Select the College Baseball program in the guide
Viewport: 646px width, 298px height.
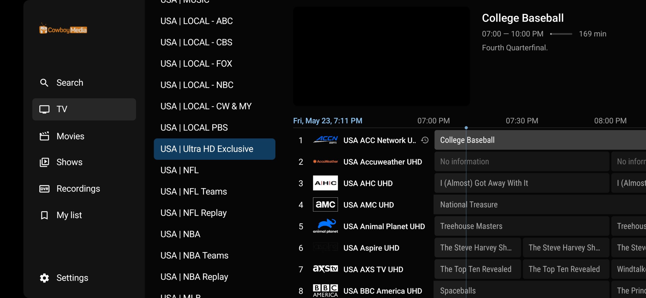click(x=540, y=140)
